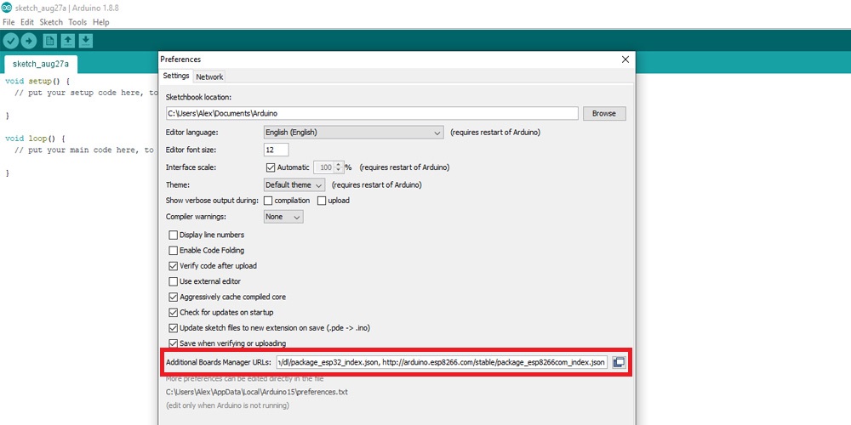Viewport: 851px width, 425px height.
Task: Open the Editor language dropdown
Action: coord(353,133)
